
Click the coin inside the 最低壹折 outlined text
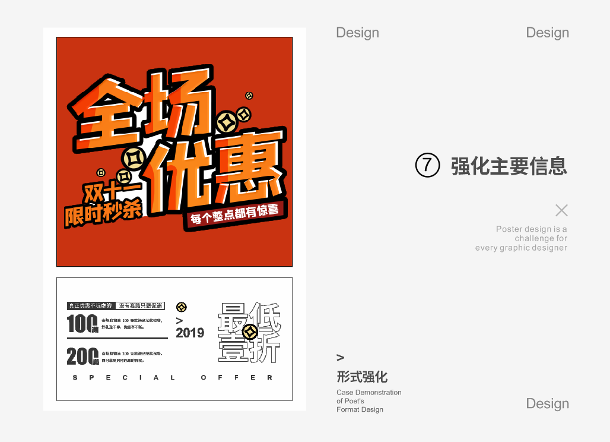point(250,331)
